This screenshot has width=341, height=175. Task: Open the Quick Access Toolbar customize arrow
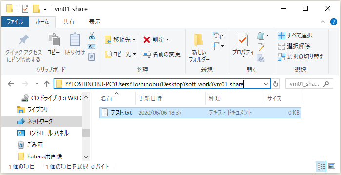point(45,9)
